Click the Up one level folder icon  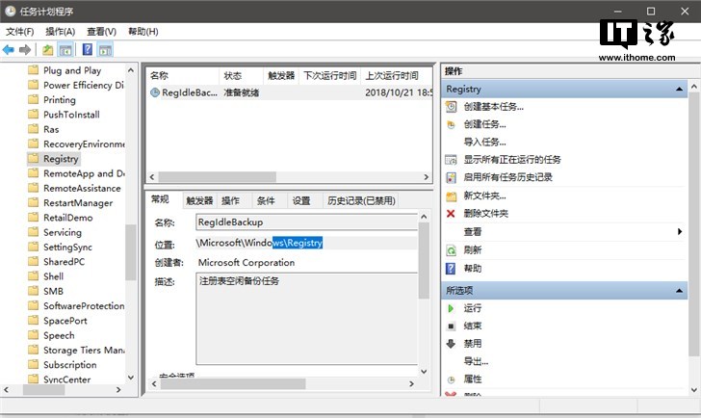point(48,50)
